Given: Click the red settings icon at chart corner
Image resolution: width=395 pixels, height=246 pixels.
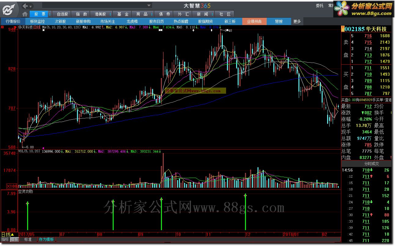Looking at the screenshot, I should [x=2, y=27].
